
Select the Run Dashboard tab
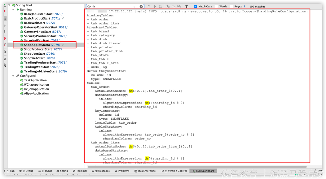click(x=203, y=171)
